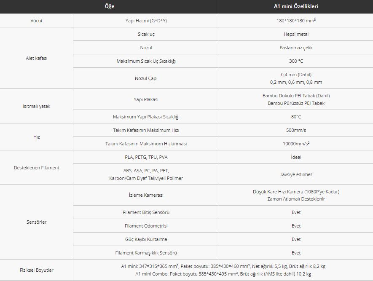Select the "Desteklenen Filament" category cell
Image resolution: width=373 pixels, height=281 pixels.
(37, 168)
